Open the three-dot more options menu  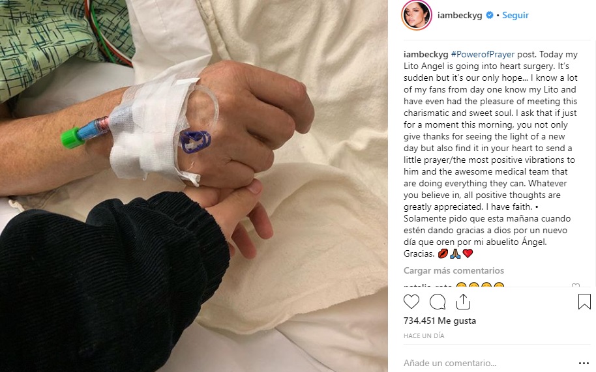(584, 364)
